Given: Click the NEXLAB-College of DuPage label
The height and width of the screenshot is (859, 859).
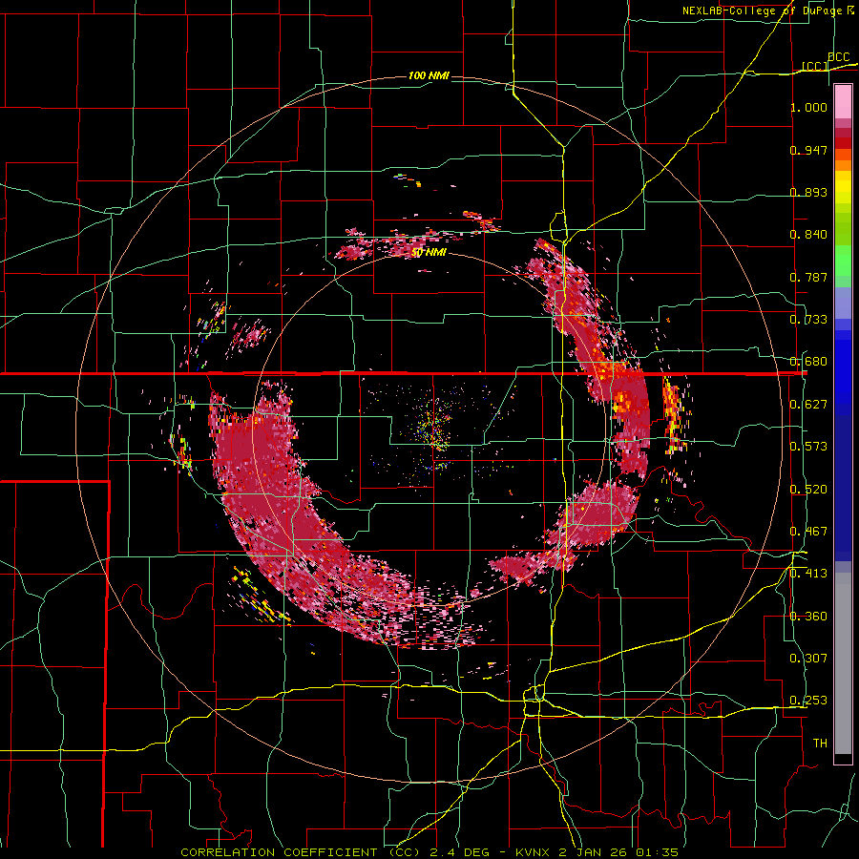Looking at the screenshot, I should click(762, 10).
